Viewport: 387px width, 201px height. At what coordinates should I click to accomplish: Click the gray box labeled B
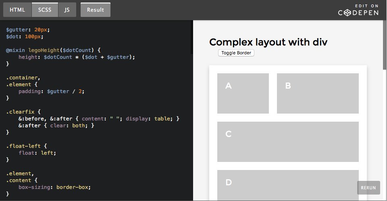[318, 93]
